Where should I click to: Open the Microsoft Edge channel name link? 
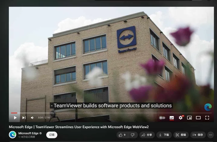click(28, 133)
